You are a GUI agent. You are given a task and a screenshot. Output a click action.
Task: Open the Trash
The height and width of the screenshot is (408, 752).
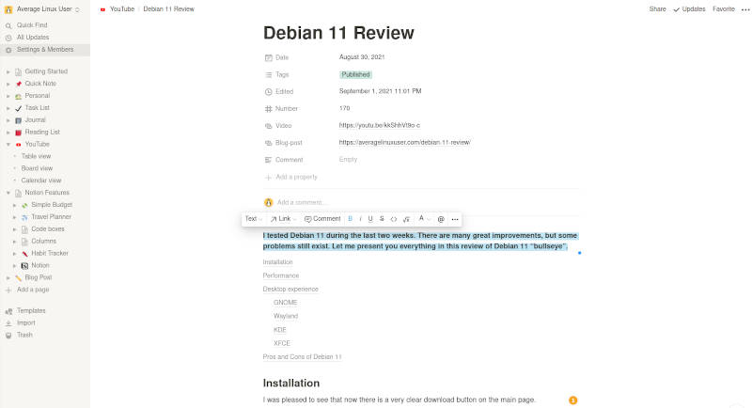click(24, 335)
